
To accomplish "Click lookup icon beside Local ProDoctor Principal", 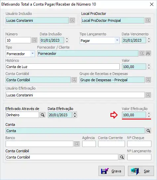I will point(148,20).
